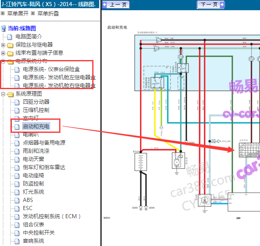Click the computer icon beside 当前:线路图

click(4, 29)
